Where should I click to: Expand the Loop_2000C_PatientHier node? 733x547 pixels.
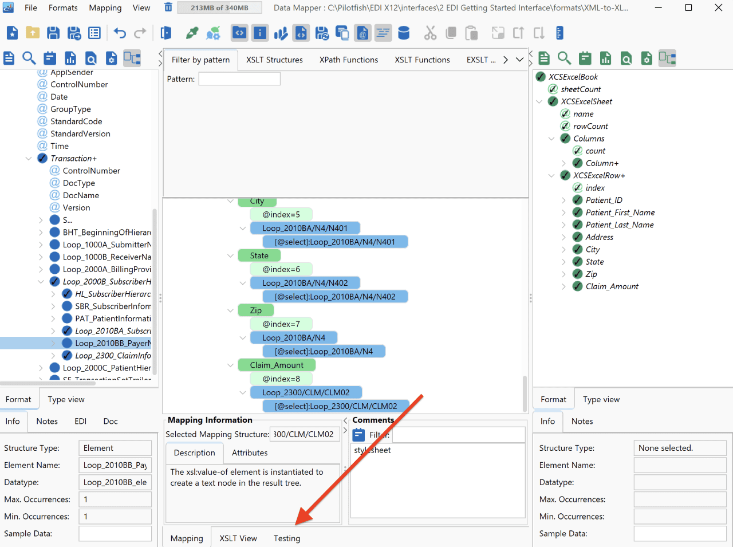coord(41,368)
